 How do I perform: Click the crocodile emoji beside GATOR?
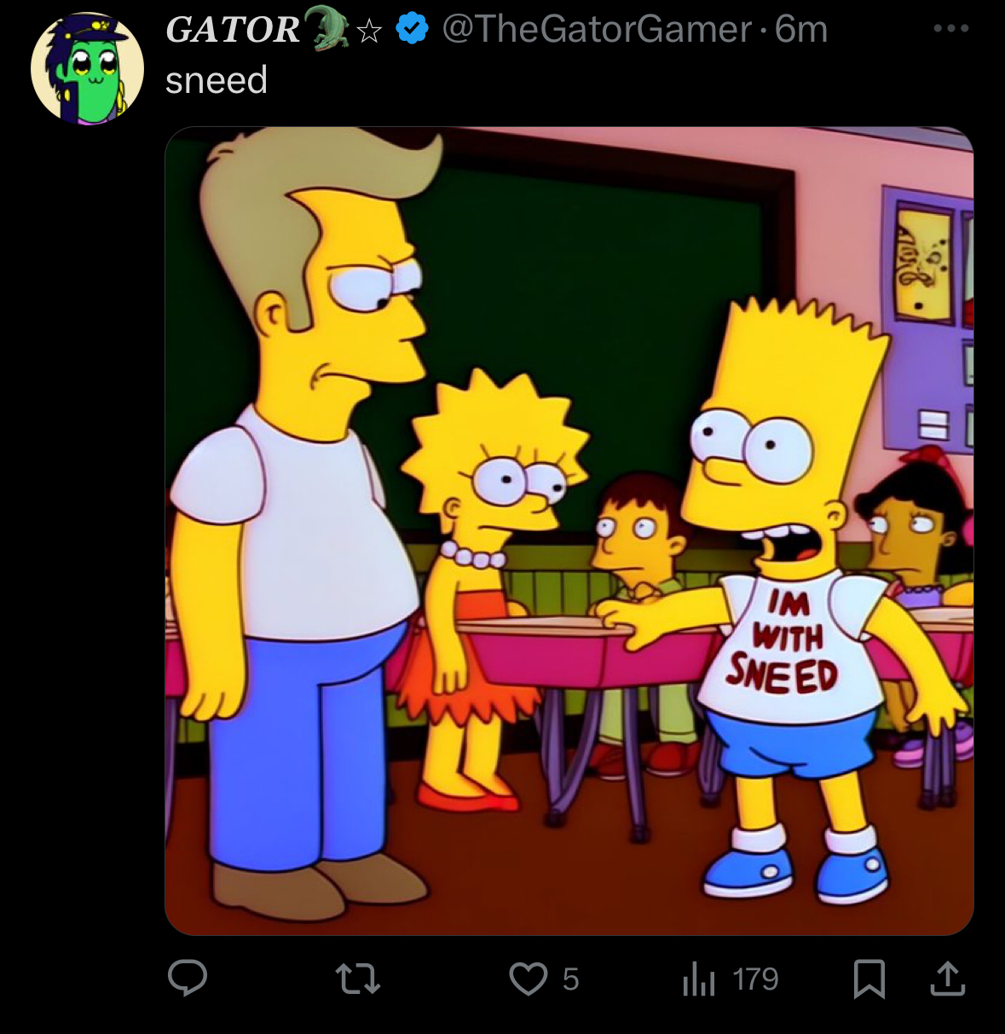(x=326, y=27)
